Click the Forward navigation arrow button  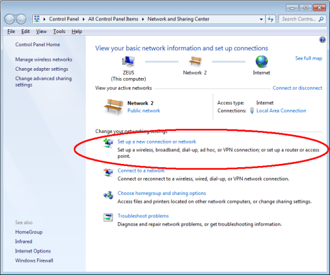coord(21,19)
